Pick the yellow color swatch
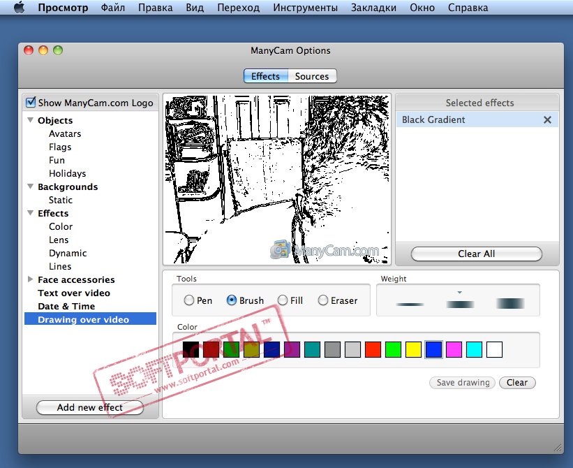The height and width of the screenshot is (468, 573). [413, 349]
